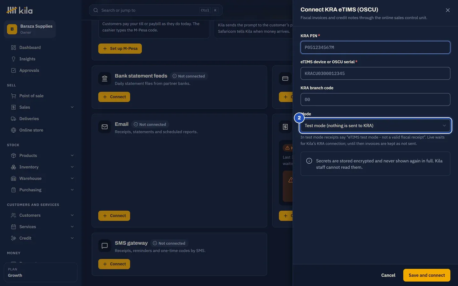The height and width of the screenshot is (286, 458).
Task: Click Save and connect
Action: [427, 275]
